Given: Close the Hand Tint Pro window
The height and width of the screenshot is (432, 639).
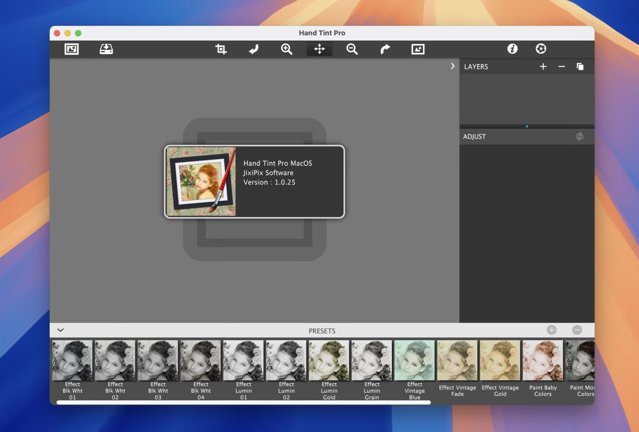Looking at the screenshot, I should pos(57,33).
